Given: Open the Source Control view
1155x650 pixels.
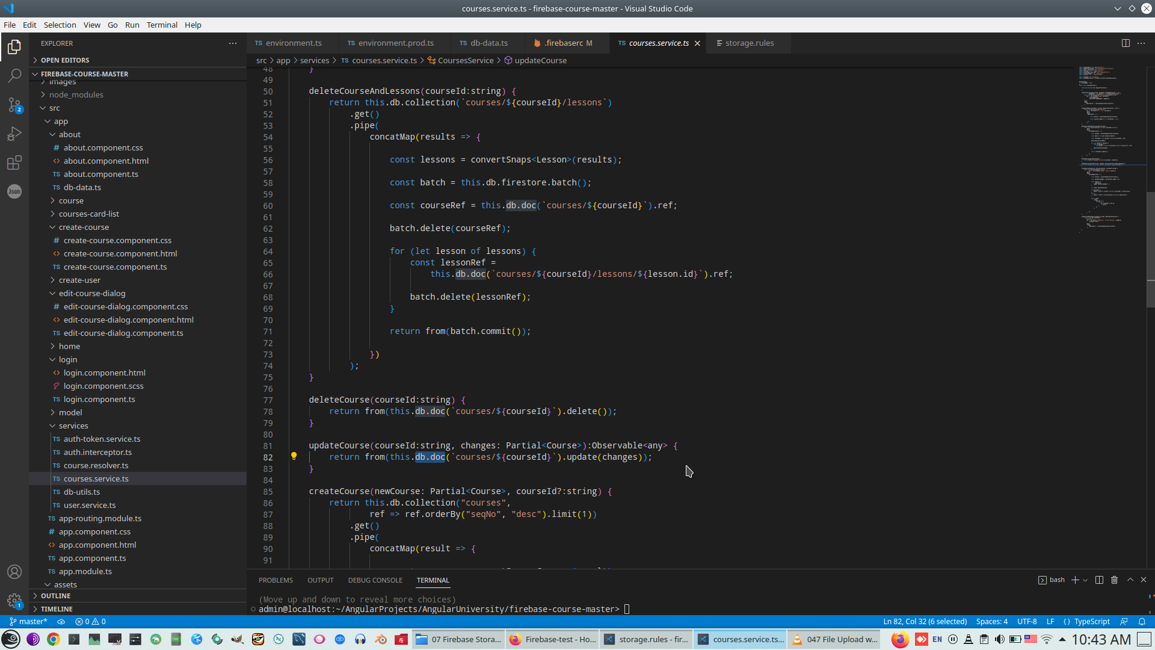Looking at the screenshot, I should click(x=14, y=105).
